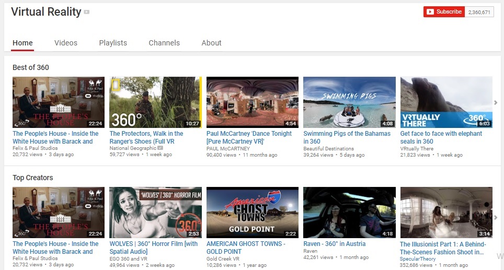Click the 10,286 views text under Ghost Towns
This screenshot has width=504, height=270.
221,265
